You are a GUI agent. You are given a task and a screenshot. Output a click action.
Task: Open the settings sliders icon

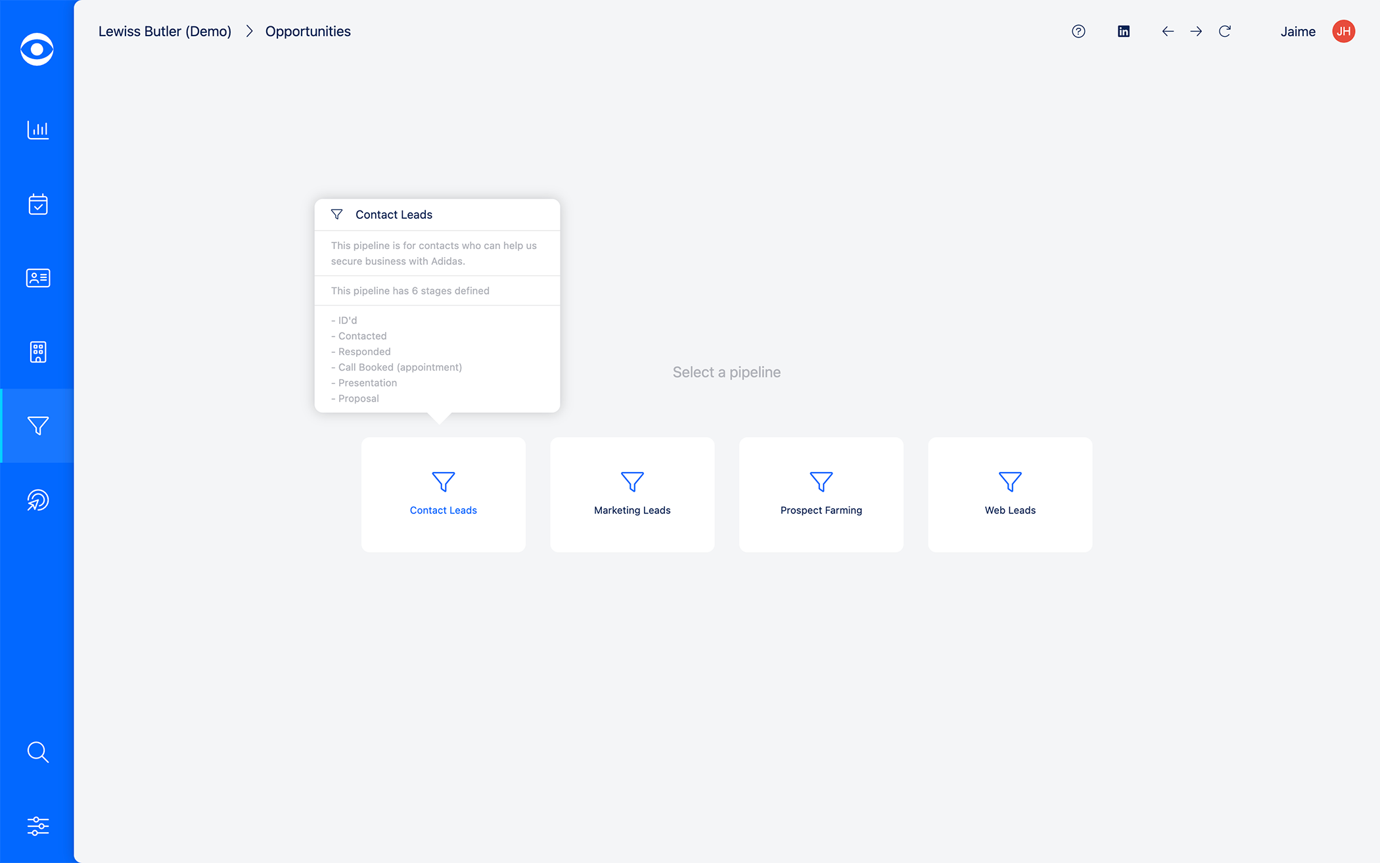pos(37,826)
